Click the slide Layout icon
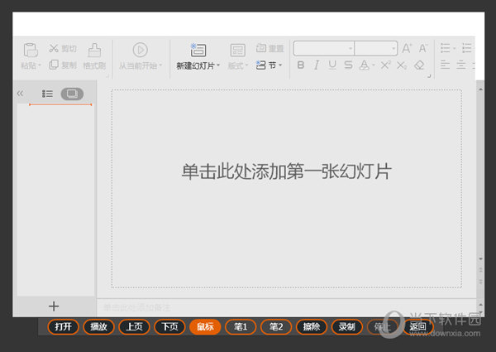This screenshot has height=352, width=496. (x=237, y=50)
